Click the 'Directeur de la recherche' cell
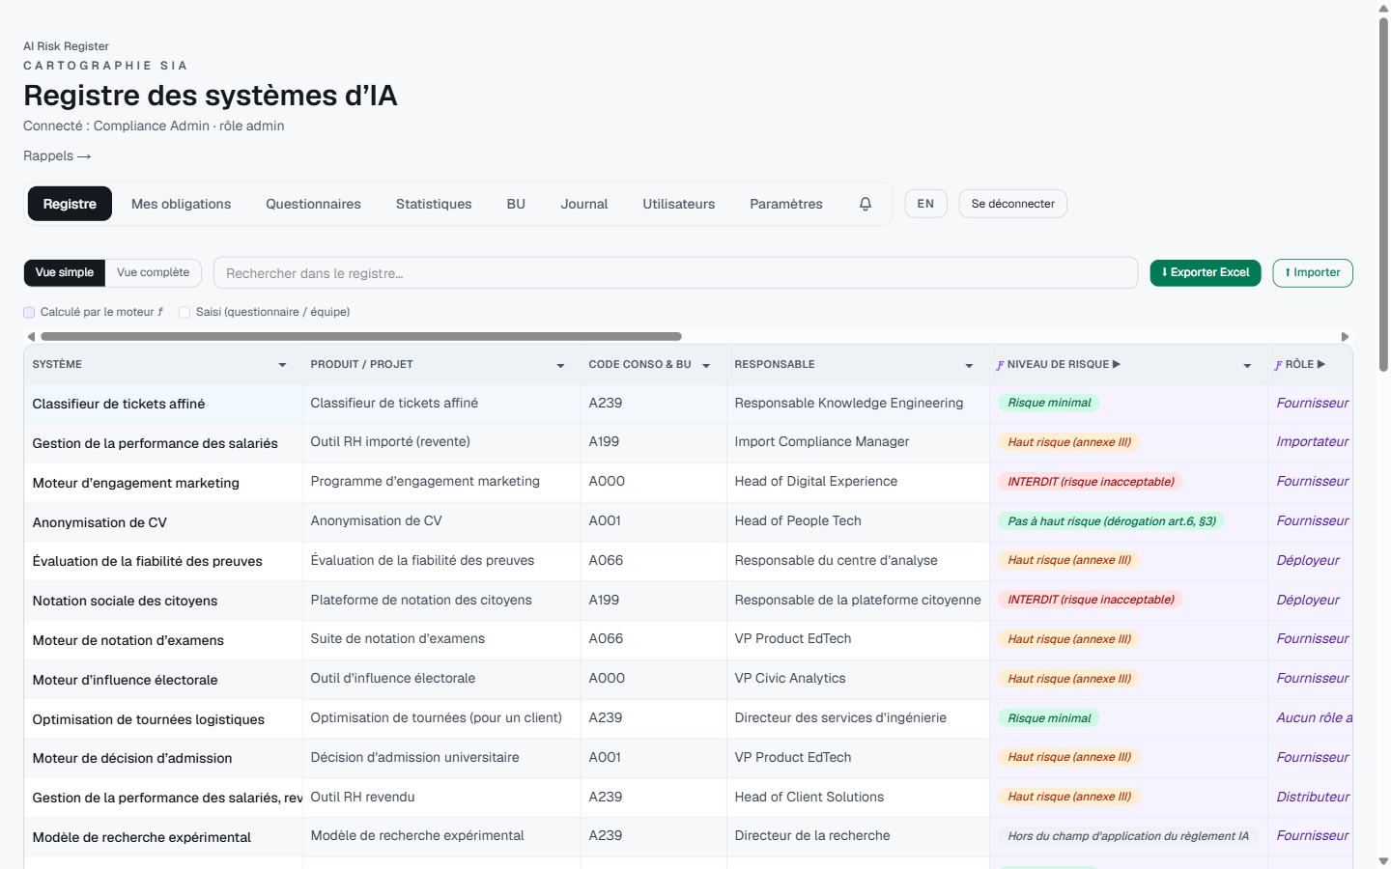Screen dimensions: 1391x869 click(858, 836)
